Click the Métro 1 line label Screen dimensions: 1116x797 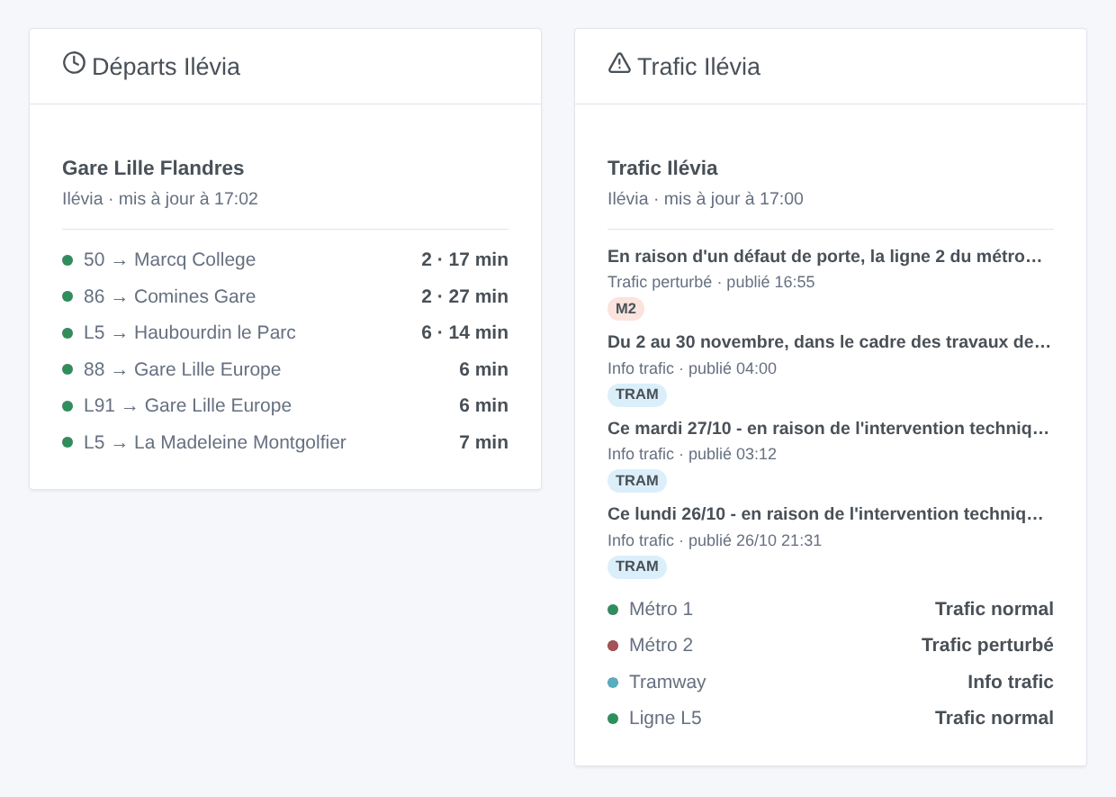coord(661,610)
